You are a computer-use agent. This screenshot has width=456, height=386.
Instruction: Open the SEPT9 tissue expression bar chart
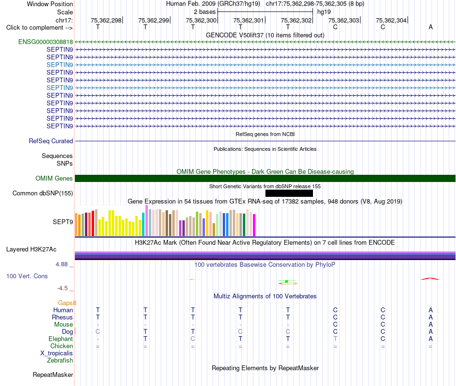pos(165,221)
